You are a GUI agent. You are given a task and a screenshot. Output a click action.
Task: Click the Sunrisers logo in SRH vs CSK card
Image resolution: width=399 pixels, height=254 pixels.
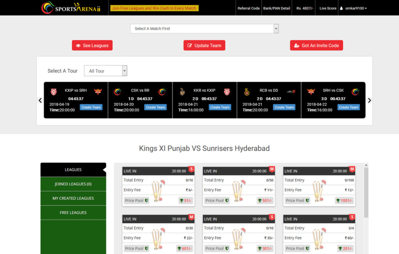click(311, 91)
